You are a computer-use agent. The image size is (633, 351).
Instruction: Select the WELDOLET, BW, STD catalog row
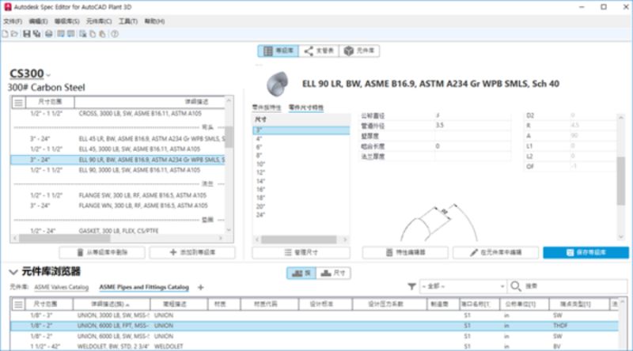coord(314,346)
